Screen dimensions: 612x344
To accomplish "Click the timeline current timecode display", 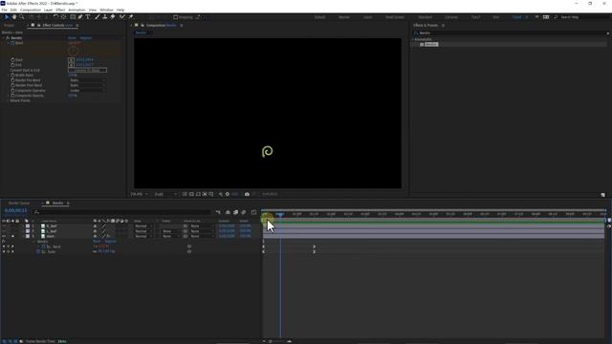I will [x=16, y=210].
